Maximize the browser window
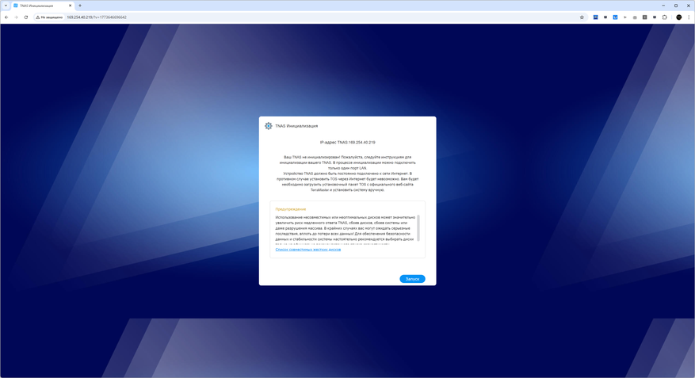This screenshot has height=378, width=695. [x=676, y=6]
